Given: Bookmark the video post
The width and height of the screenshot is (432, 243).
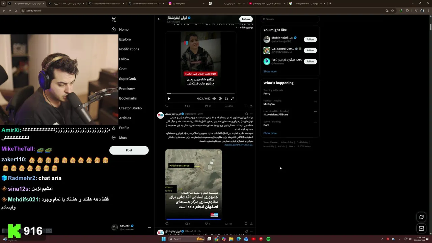Looking at the screenshot, I should (246, 106).
